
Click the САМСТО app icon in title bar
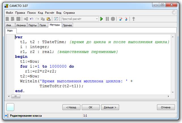[7, 6]
